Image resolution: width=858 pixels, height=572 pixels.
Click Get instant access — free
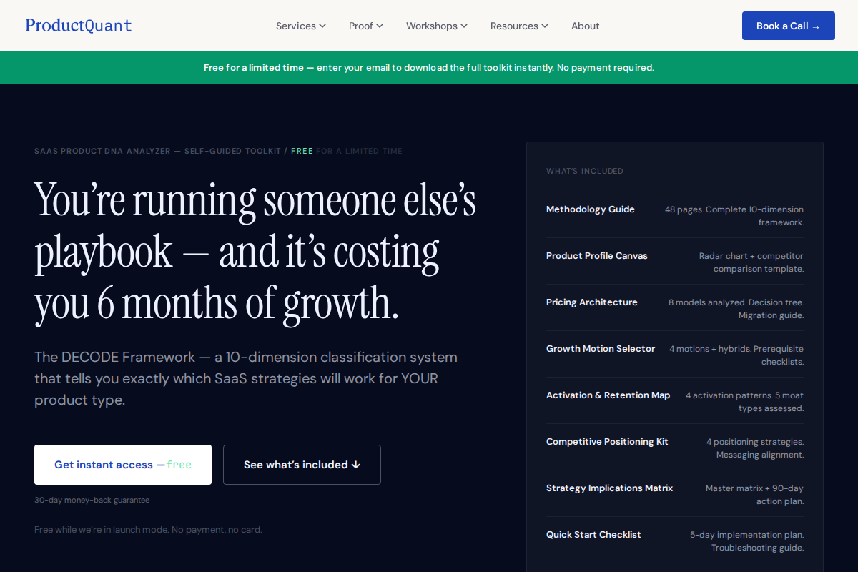point(122,464)
